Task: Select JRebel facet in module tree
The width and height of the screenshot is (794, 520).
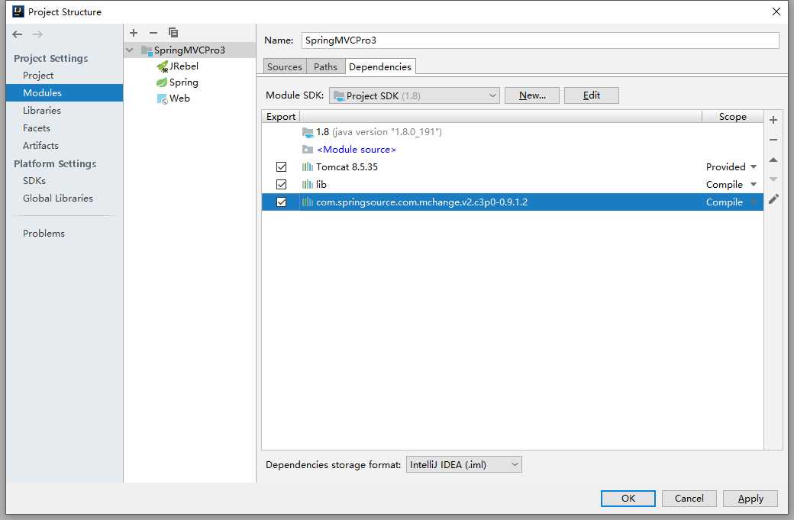Action: [183, 66]
